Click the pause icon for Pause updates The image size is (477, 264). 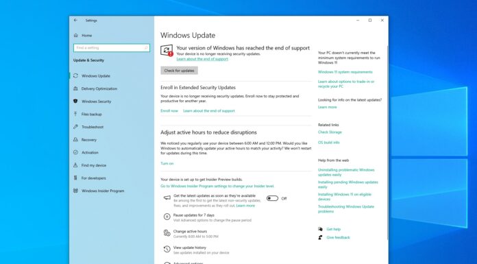coord(167,217)
